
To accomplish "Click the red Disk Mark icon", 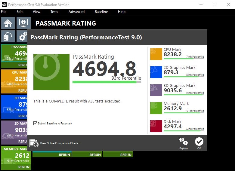I will pyautogui.click(x=156, y=126).
